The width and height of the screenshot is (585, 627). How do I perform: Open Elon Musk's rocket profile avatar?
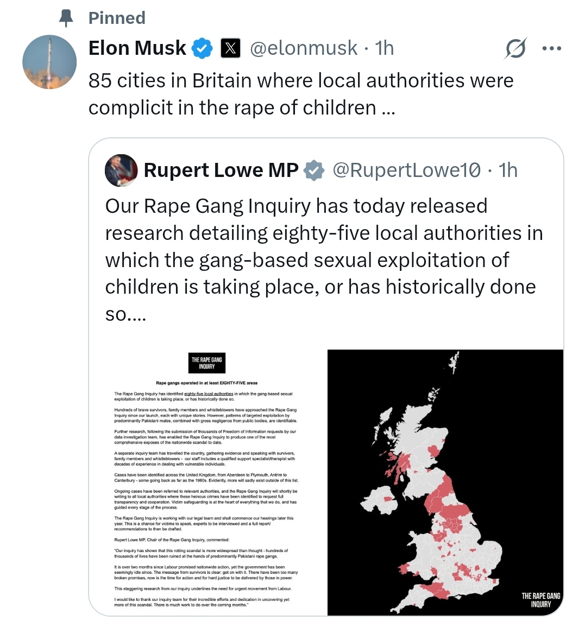pyautogui.click(x=49, y=62)
